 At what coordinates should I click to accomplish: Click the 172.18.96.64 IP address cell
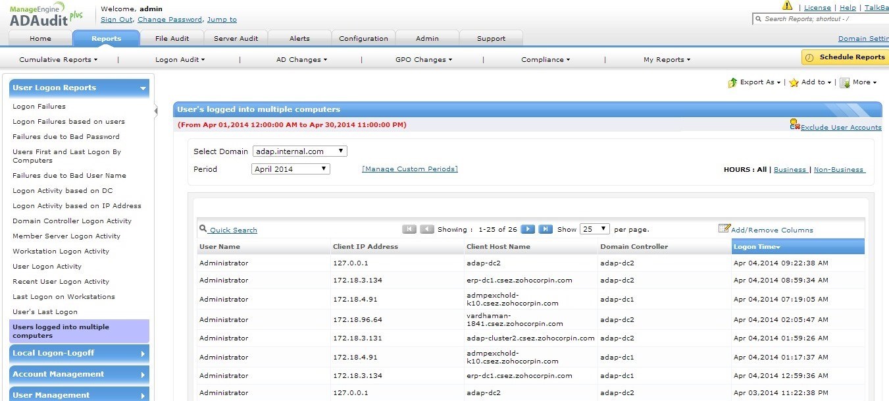coord(357,320)
